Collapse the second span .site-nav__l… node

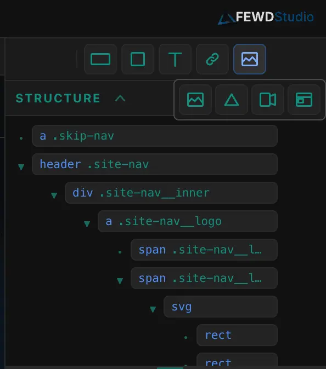click(x=120, y=281)
